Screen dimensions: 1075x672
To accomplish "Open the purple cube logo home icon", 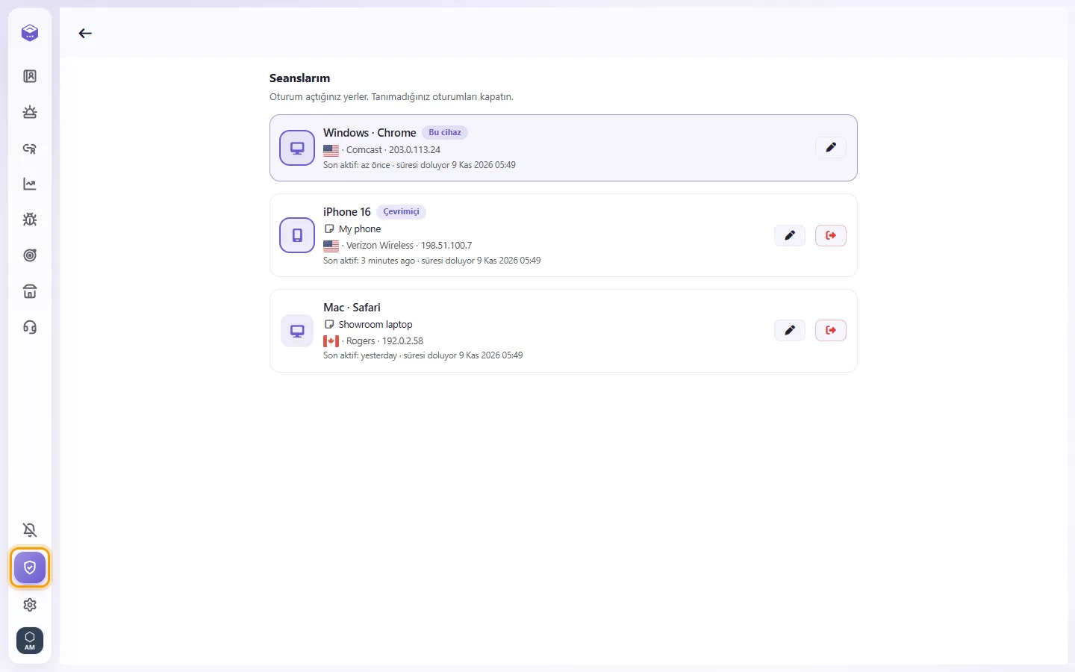I will pos(30,33).
